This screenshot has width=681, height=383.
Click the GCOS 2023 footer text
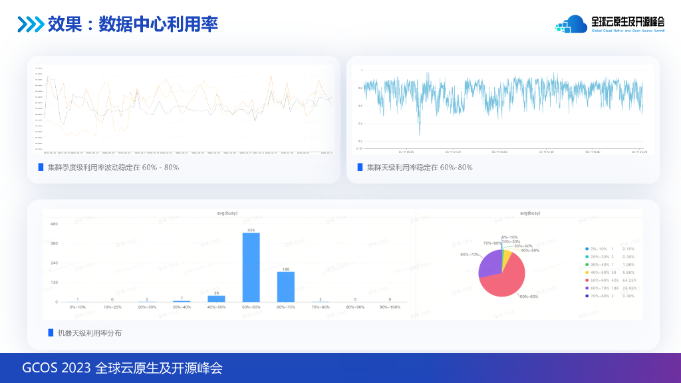tap(124, 366)
